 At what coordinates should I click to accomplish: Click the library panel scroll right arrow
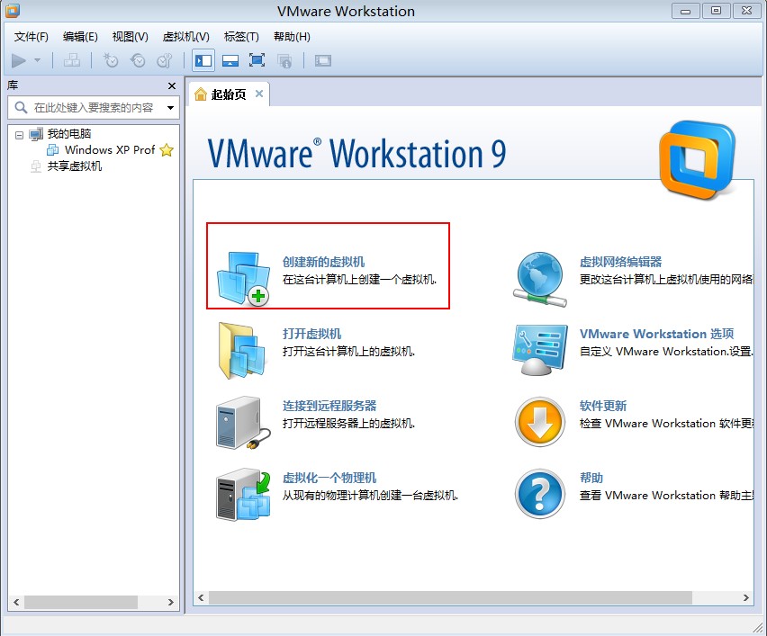(x=171, y=603)
